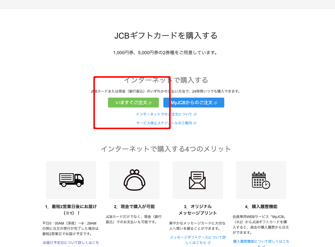Click the 1,000円券、5,000円券 description text
Viewport: 335px width, 247px height.
tap(166, 53)
